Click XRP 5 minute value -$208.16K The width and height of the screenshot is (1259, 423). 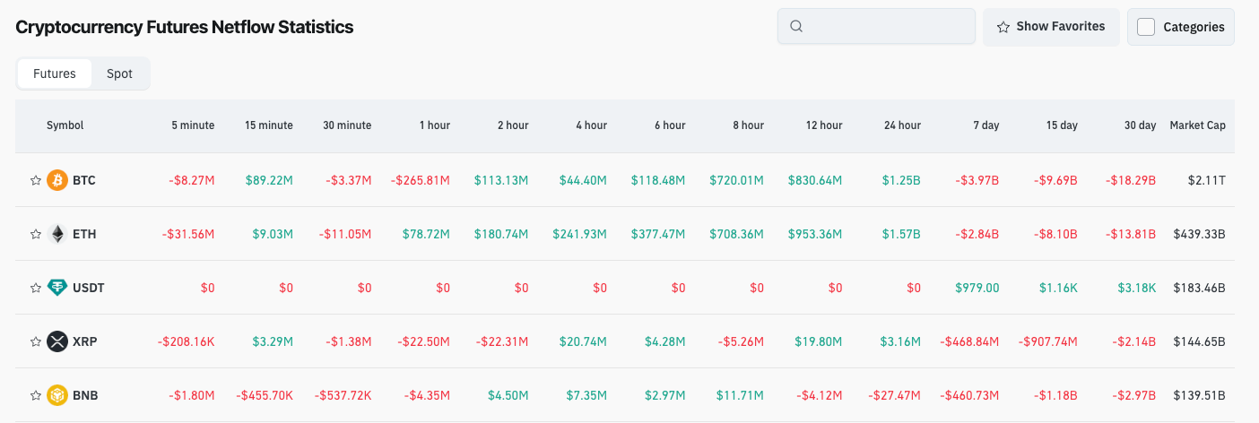click(186, 341)
